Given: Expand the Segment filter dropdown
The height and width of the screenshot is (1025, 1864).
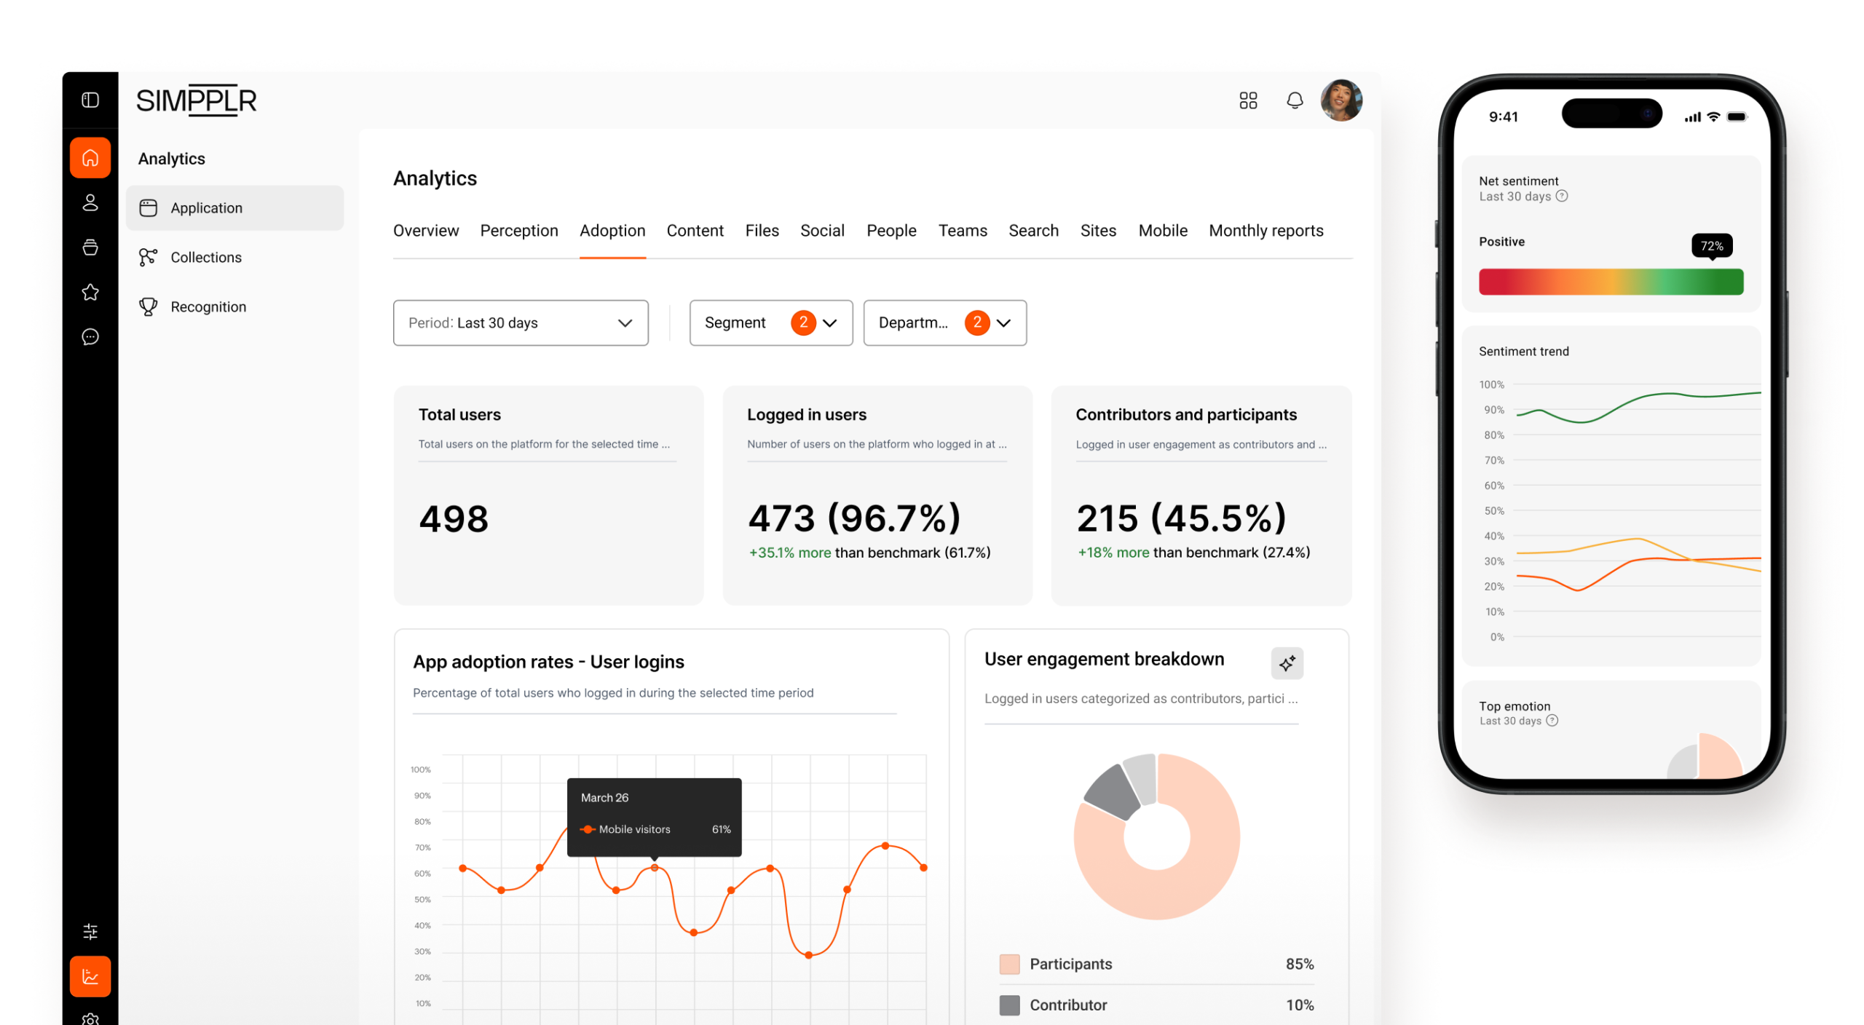Looking at the screenshot, I should click(x=770, y=322).
